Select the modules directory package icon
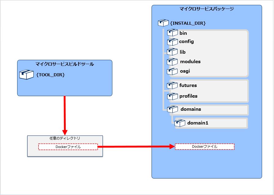Image resolution: width=274 pixels, height=195 pixels. pyautogui.click(x=172, y=62)
